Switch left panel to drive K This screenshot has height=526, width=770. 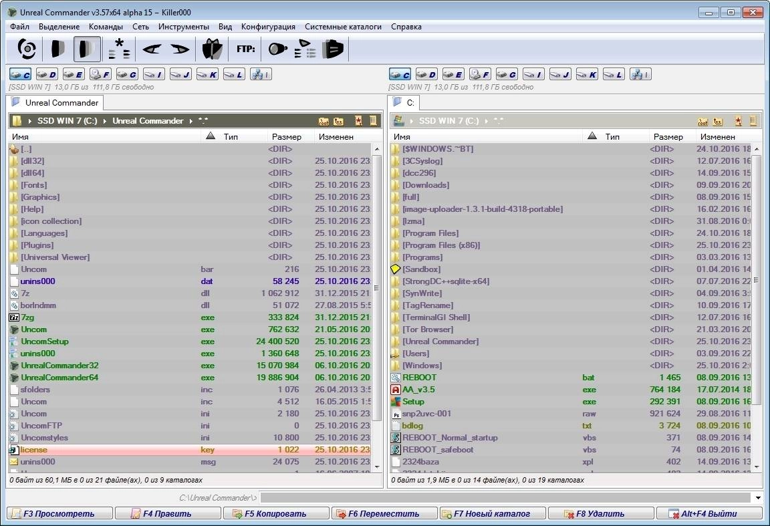(x=207, y=74)
